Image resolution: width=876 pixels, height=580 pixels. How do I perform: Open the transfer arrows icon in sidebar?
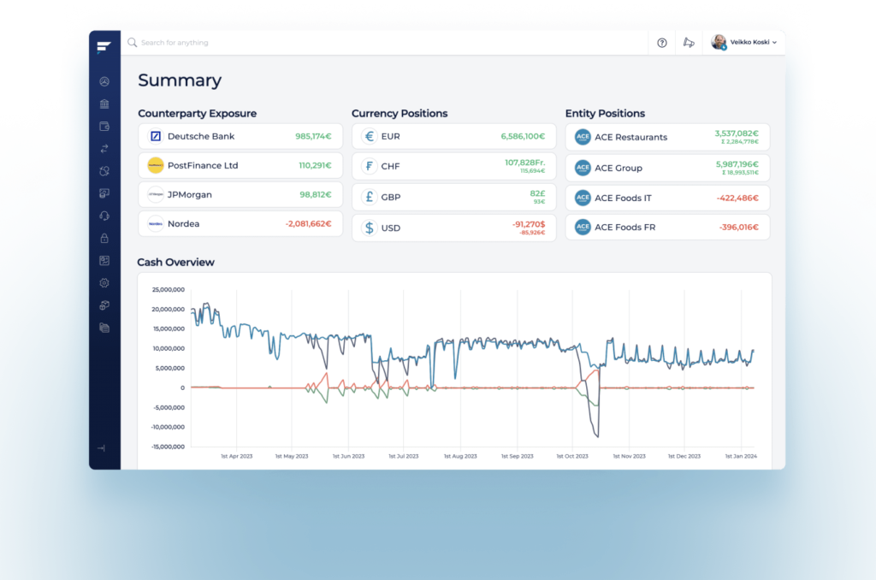click(104, 148)
